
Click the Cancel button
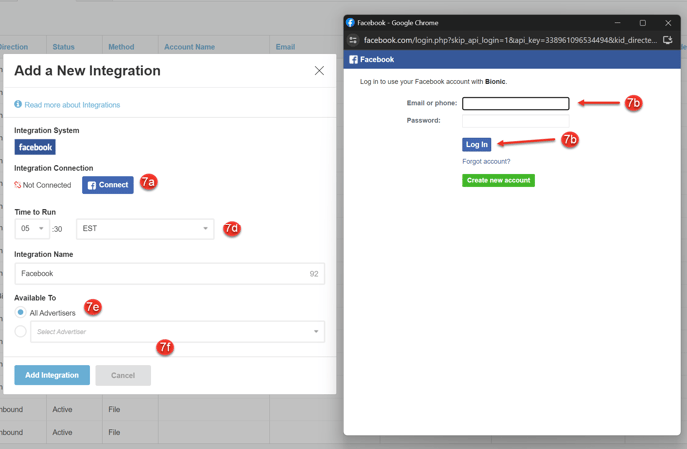click(x=123, y=375)
